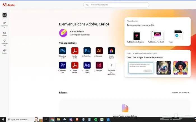Click the Adobe Acrobat desktop app icon
This screenshot has height=122, width=196.
[x=75, y=65]
